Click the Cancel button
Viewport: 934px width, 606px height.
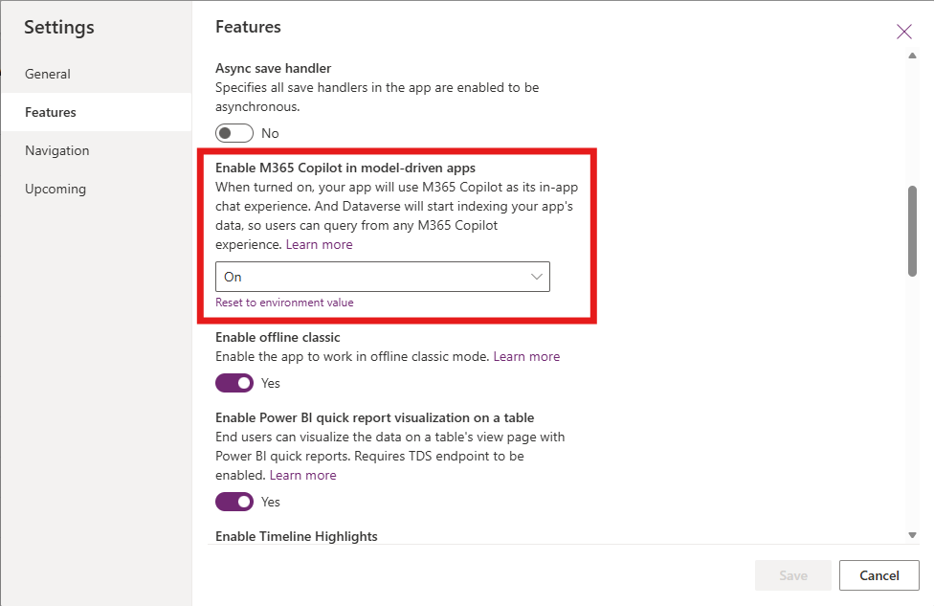(x=878, y=575)
